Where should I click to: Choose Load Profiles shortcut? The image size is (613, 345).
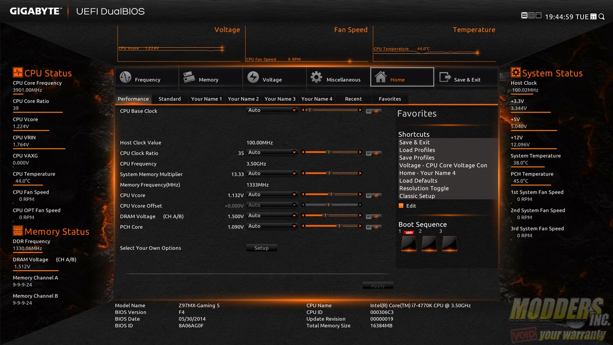[x=448, y=150]
